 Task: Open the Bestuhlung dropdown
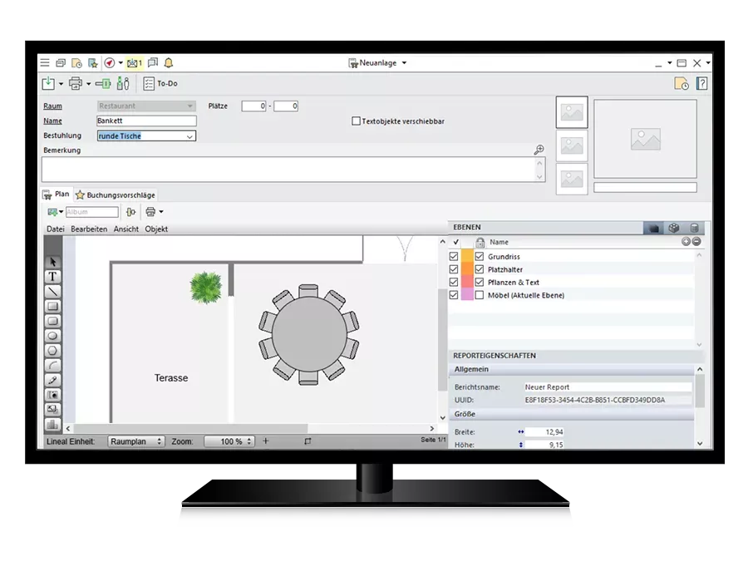point(189,136)
